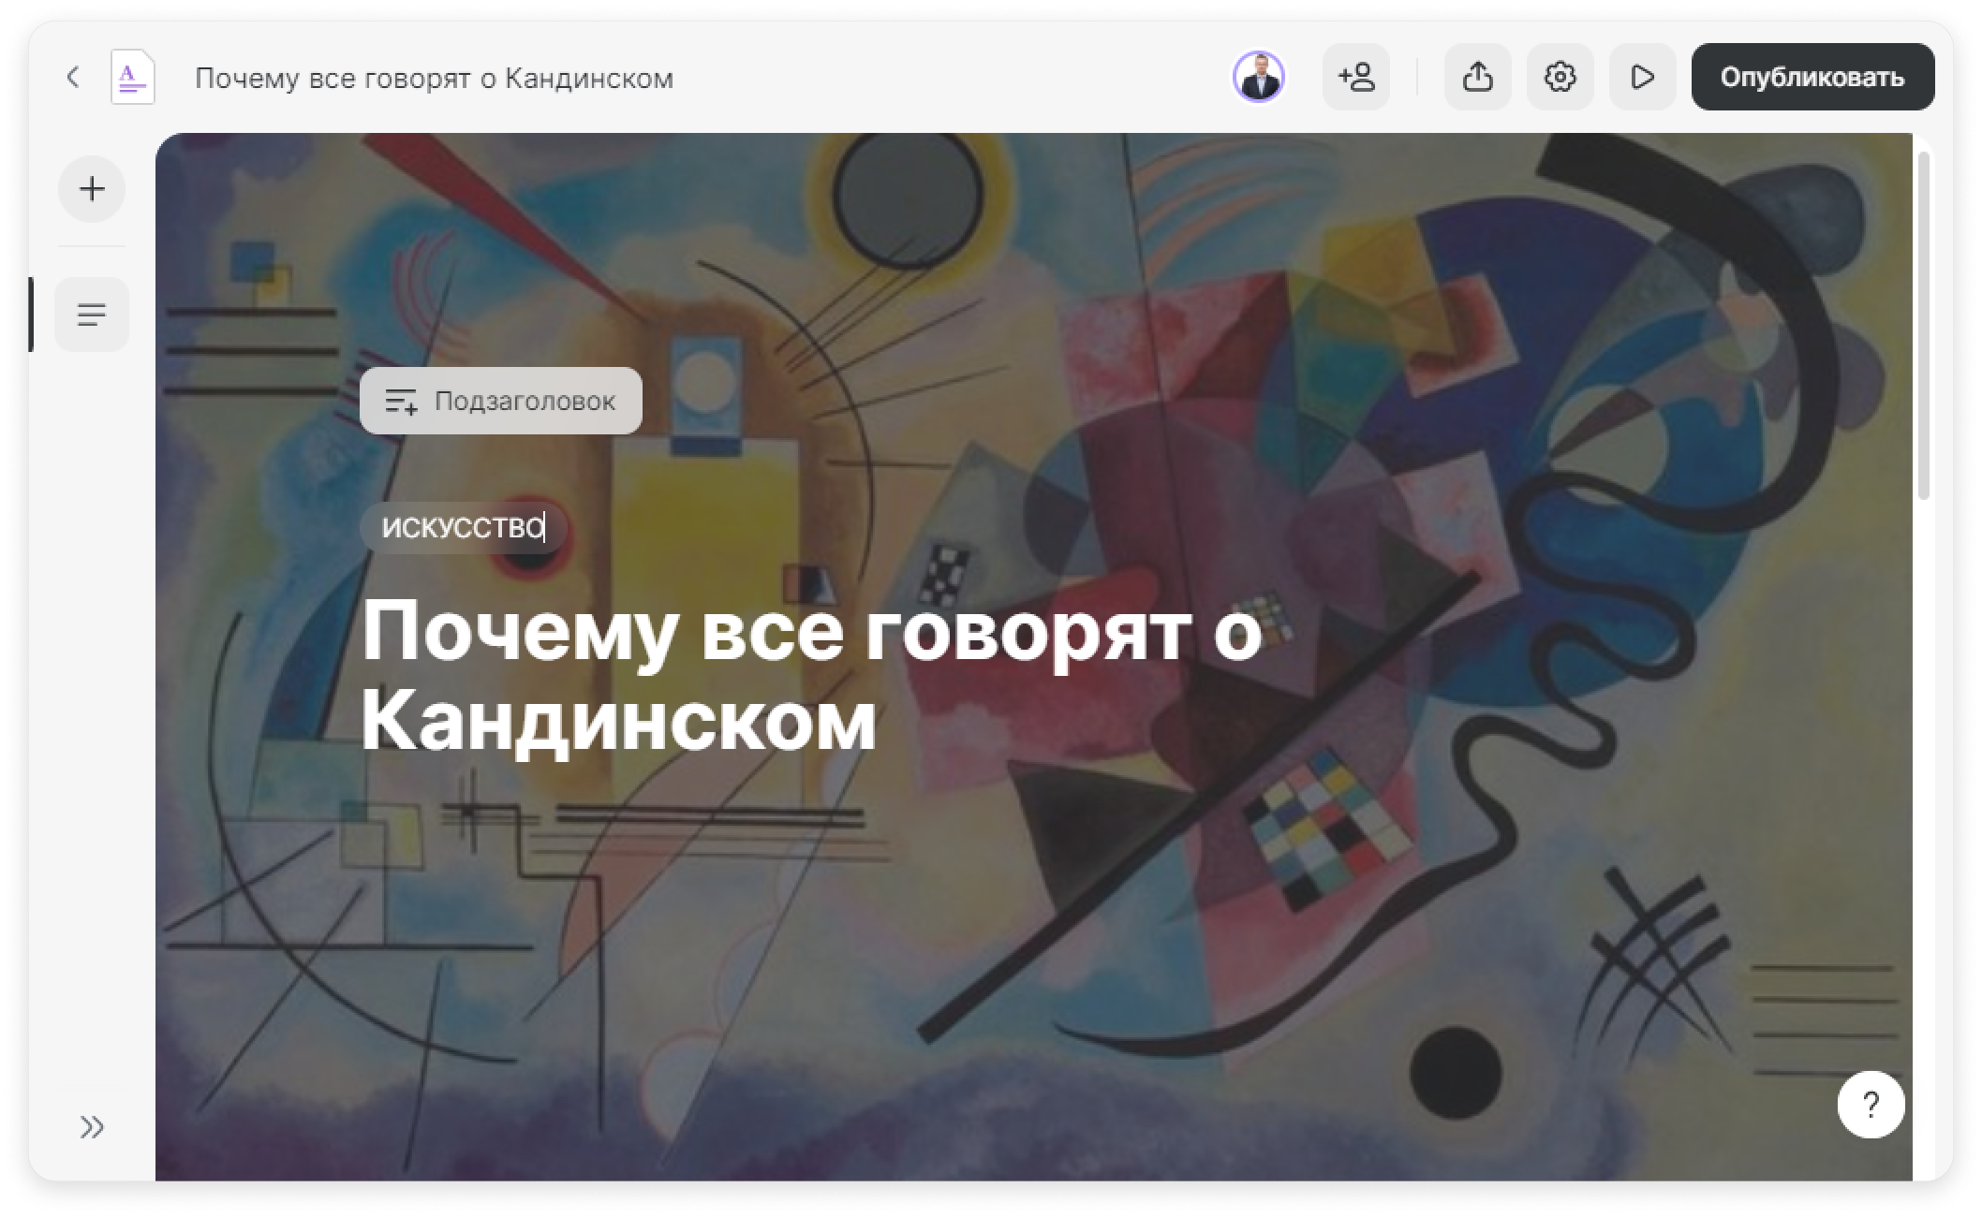The height and width of the screenshot is (1217, 1982).
Task: Open the user profile avatar
Action: [1258, 77]
